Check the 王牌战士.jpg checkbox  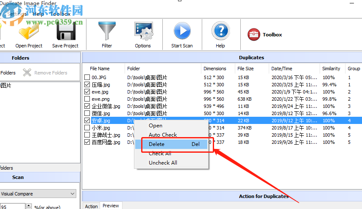[x=87, y=135]
